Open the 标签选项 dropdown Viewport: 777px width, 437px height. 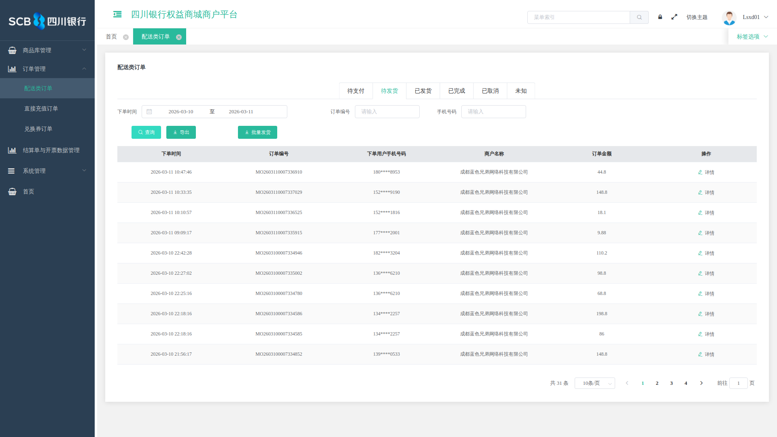pyautogui.click(x=752, y=37)
